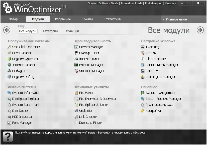
Task: Click the Registry Defrag icon
Action: (x=9, y=77)
